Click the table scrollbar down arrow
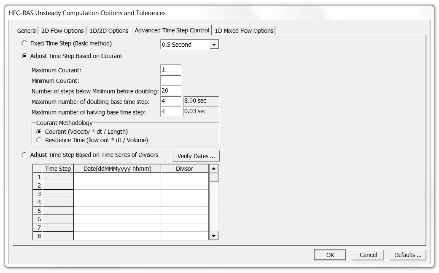 point(214,236)
